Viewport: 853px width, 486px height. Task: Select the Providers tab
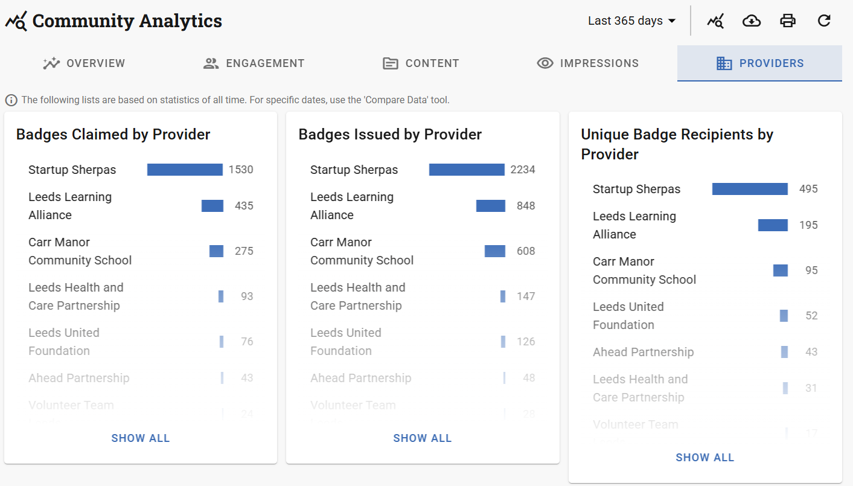click(x=759, y=63)
